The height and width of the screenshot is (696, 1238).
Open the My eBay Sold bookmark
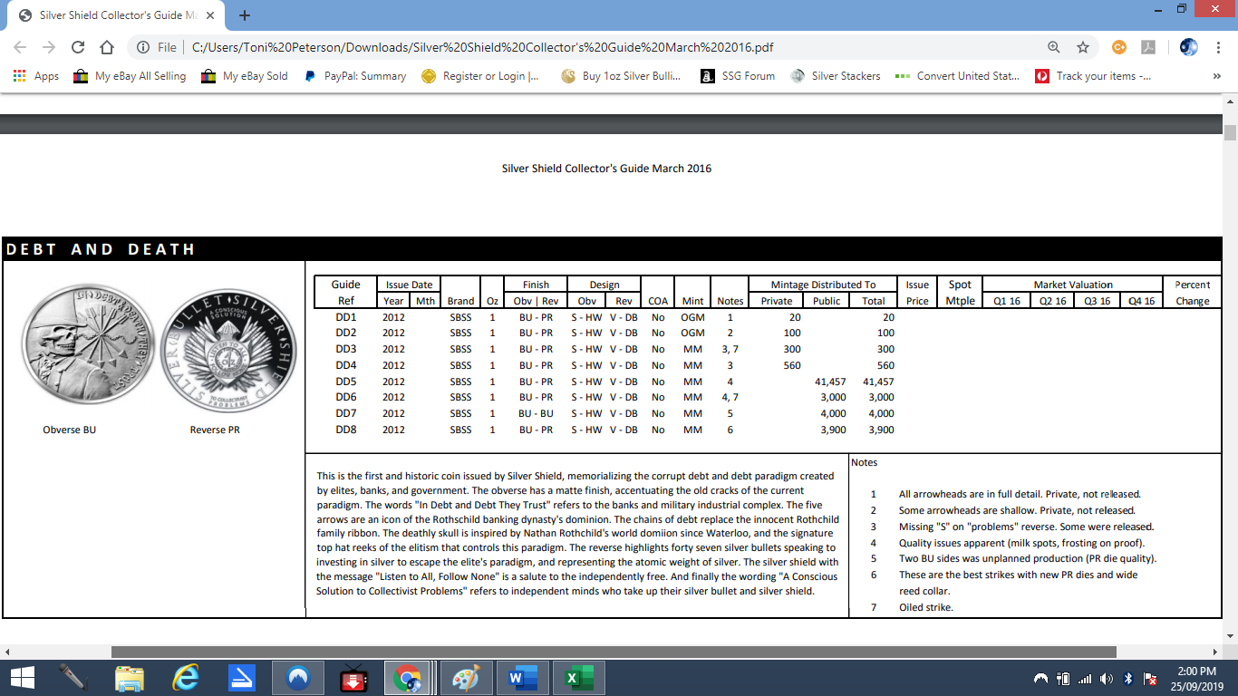pyautogui.click(x=245, y=76)
